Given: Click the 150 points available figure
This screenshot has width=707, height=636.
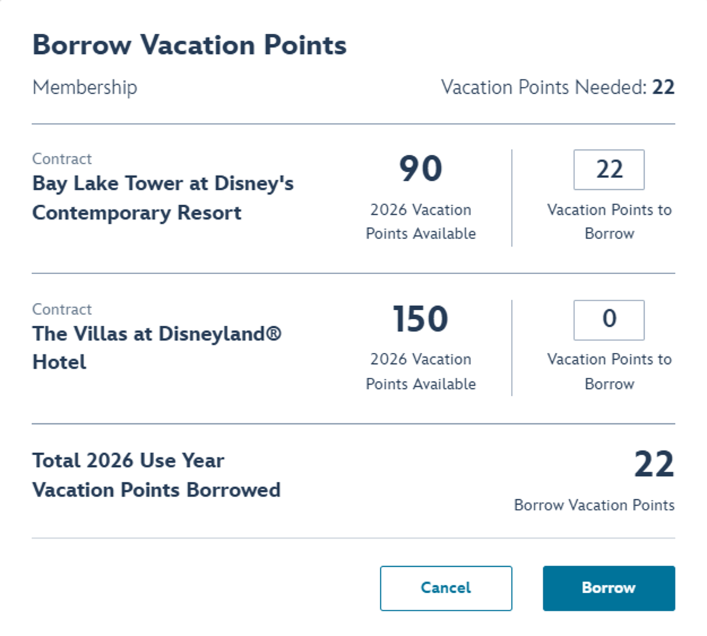Looking at the screenshot, I should pyautogui.click(x=420, y=319).
